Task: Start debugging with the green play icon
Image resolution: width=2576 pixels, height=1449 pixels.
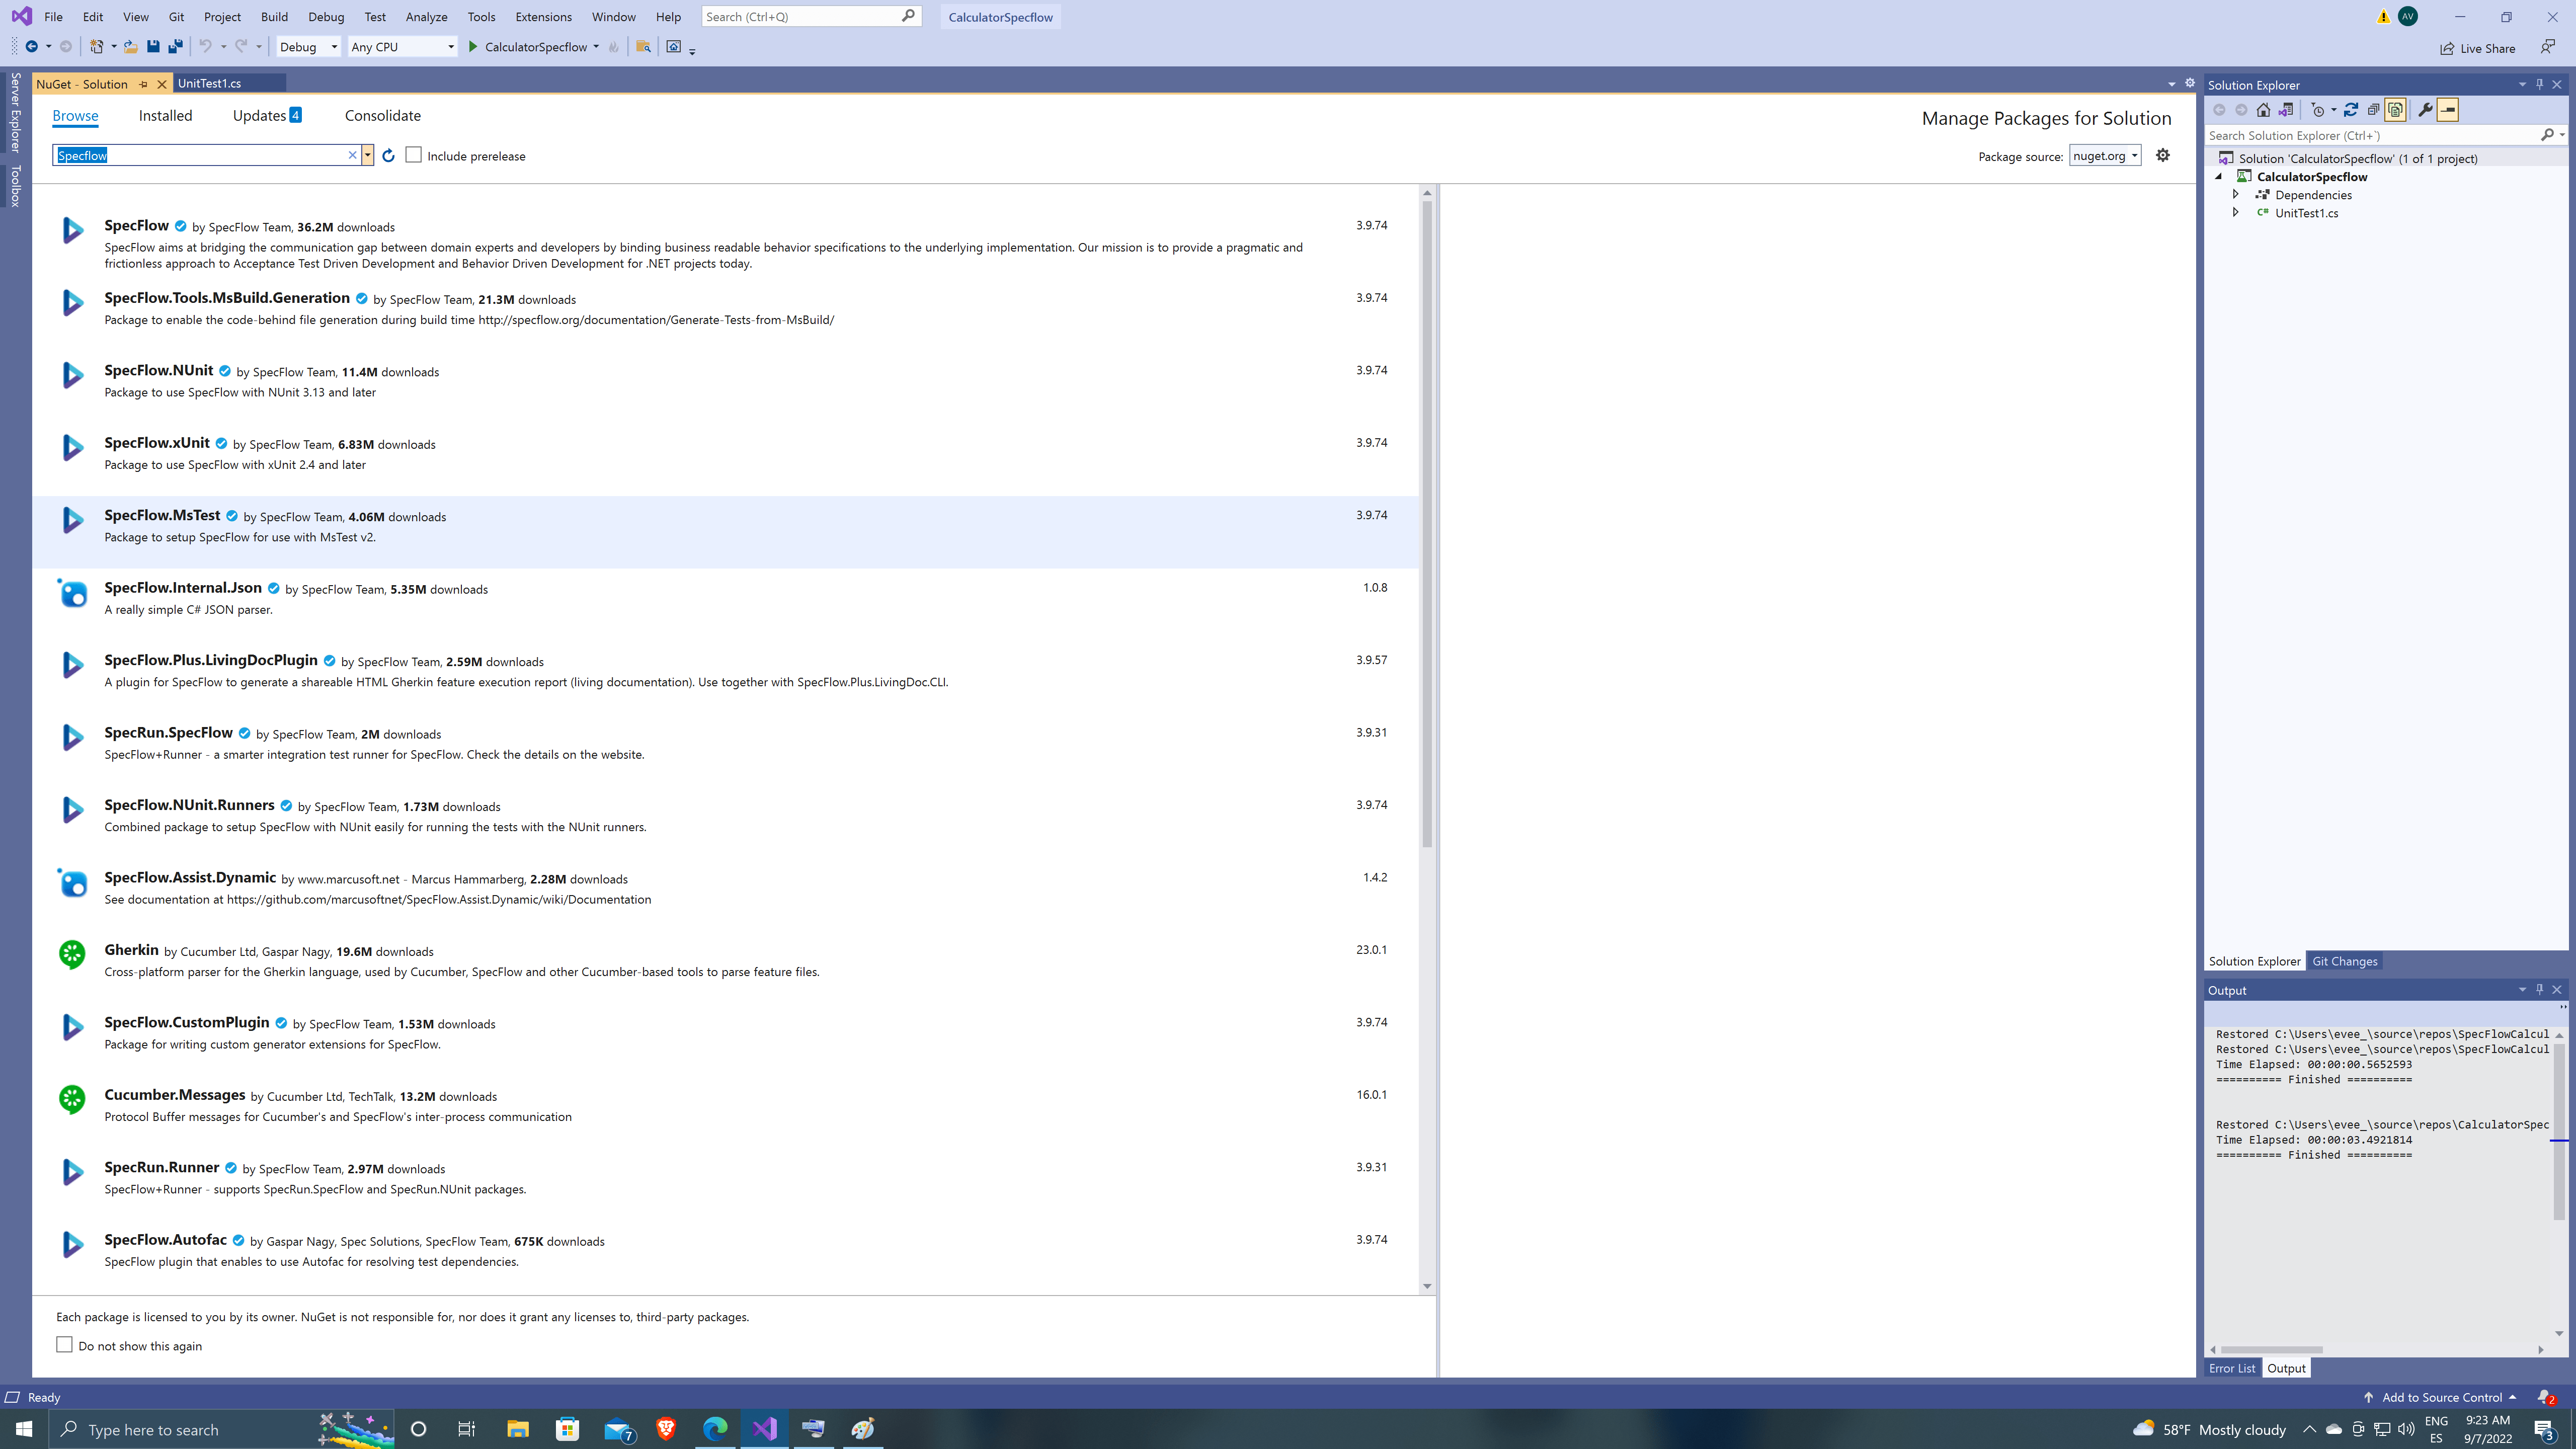Action: [x=473, y=47]
